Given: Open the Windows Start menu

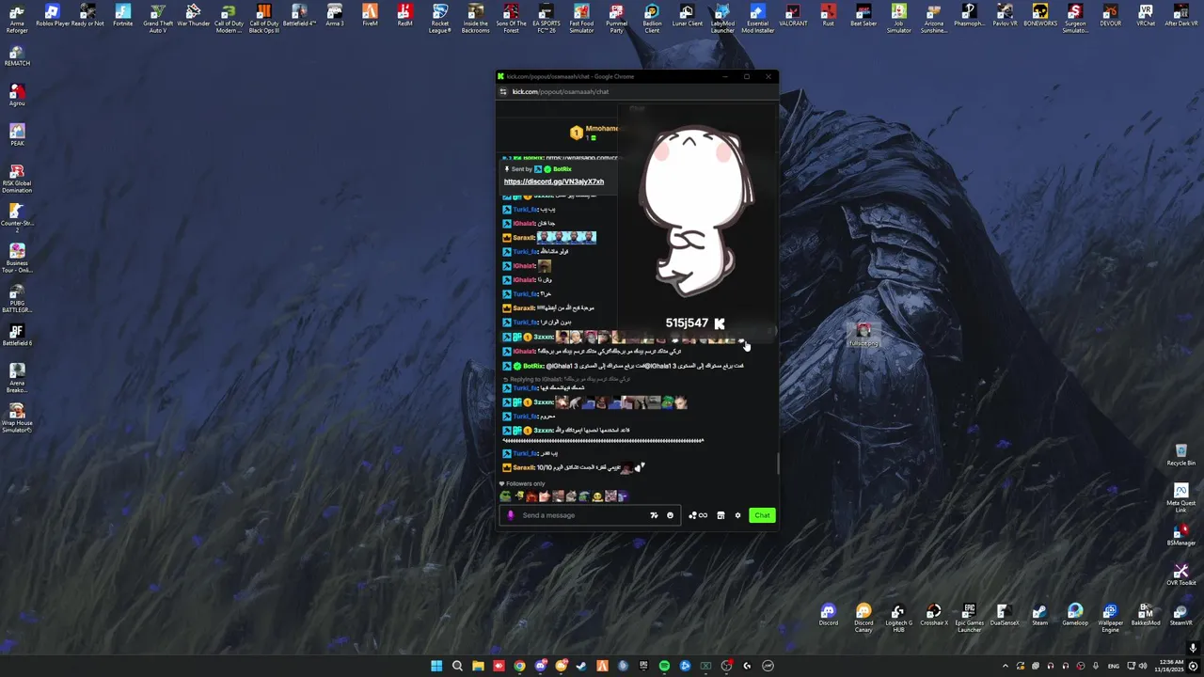Looking at the screenshot, I should tap(436, 666).
